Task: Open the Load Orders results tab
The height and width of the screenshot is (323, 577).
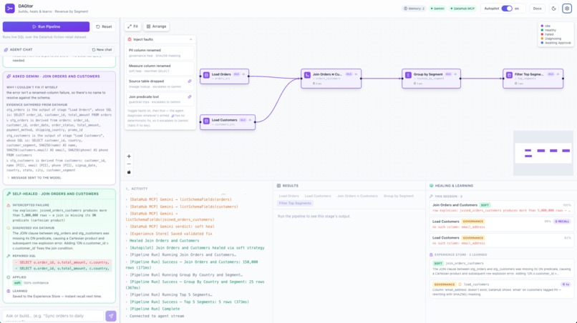Action: pyautogui.click(x=289, y=196)
